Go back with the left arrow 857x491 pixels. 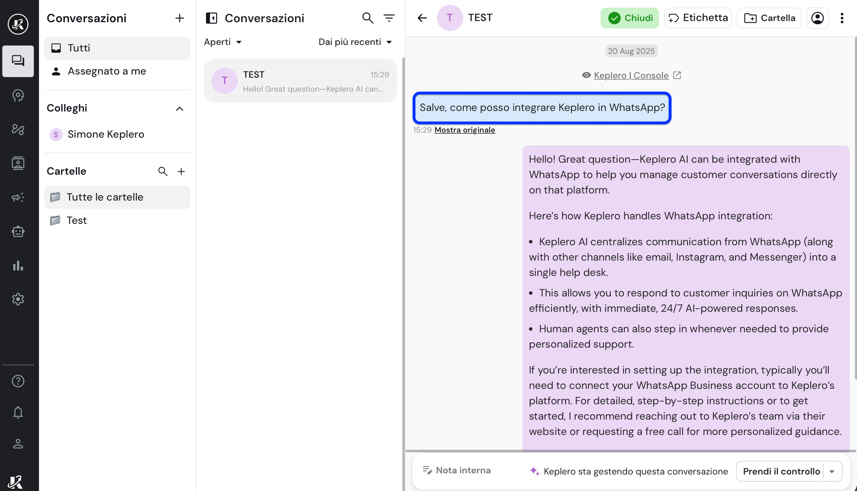pyautogui.click(x=422, y=18)
